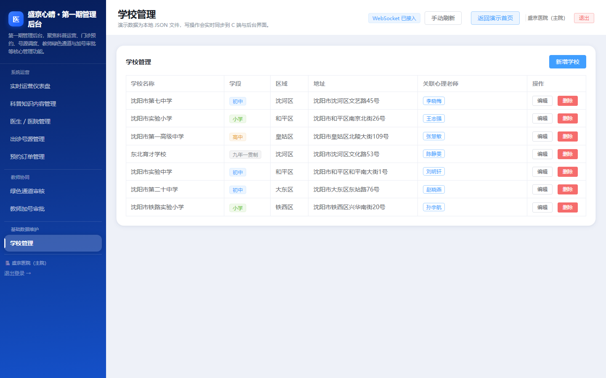Click address 沈阳市沈河区文艺路45号

[x=346, y=101]
